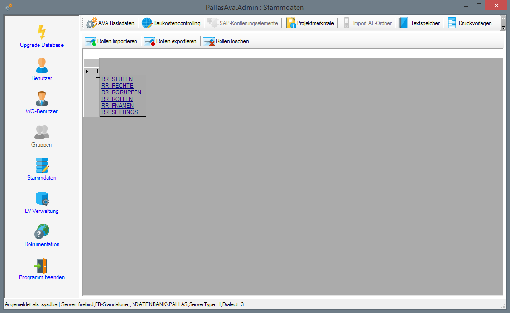
Task: Click the Import AE-Ordner icon
Action: (346, 23)
